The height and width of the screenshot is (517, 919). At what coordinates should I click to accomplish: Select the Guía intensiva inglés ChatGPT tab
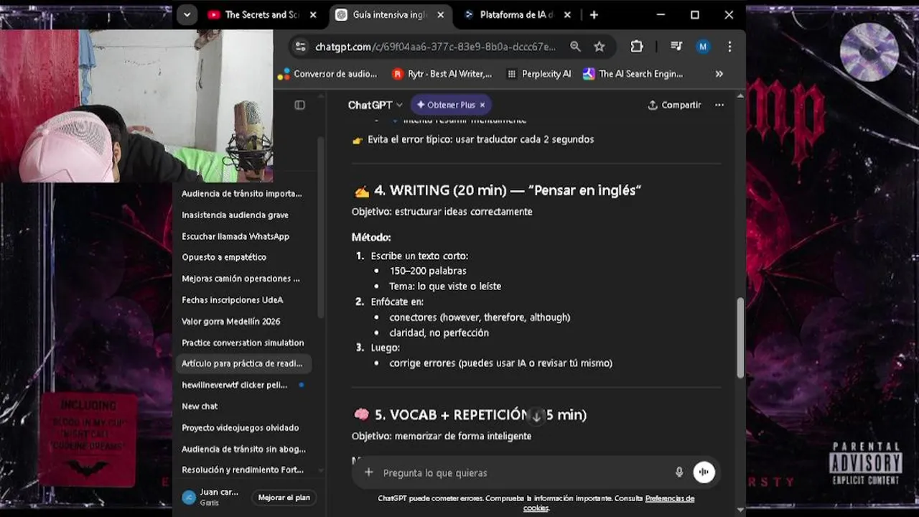389,14
